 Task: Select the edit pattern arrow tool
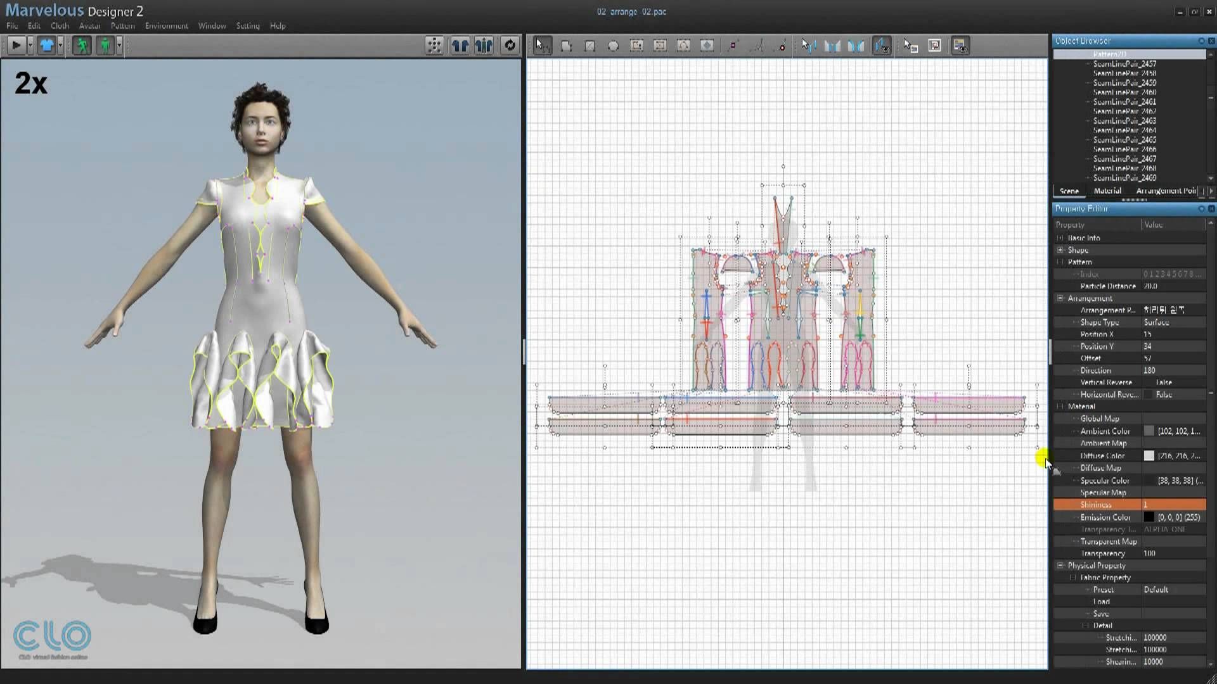tap(542, 45)
